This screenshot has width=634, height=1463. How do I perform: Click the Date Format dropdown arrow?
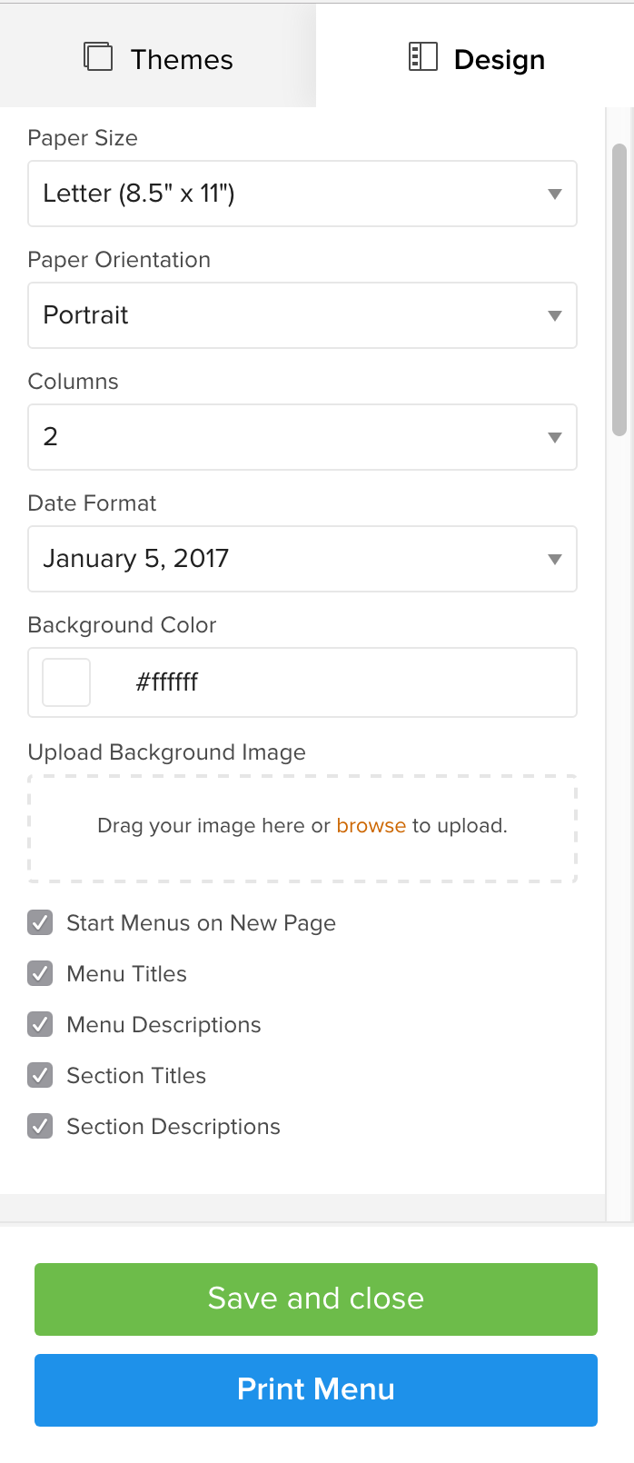tap(555, 560)
